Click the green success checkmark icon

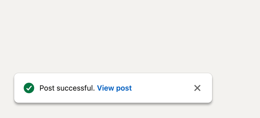coord(29,88)
